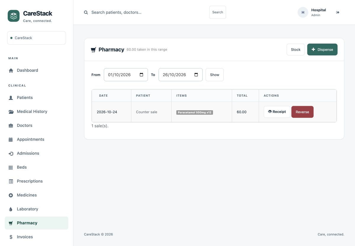Screen dimensions: 355x246
Task: Click the Search button
Action: 217,12
